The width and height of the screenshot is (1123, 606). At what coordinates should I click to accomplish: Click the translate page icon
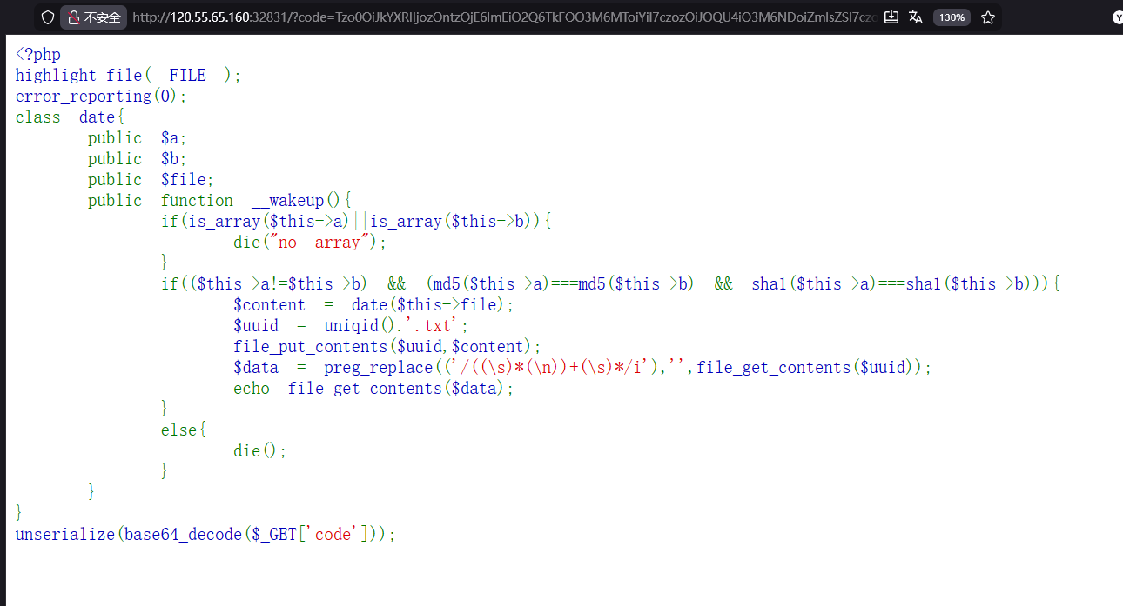pyautogui.click(x=916, y=17)
